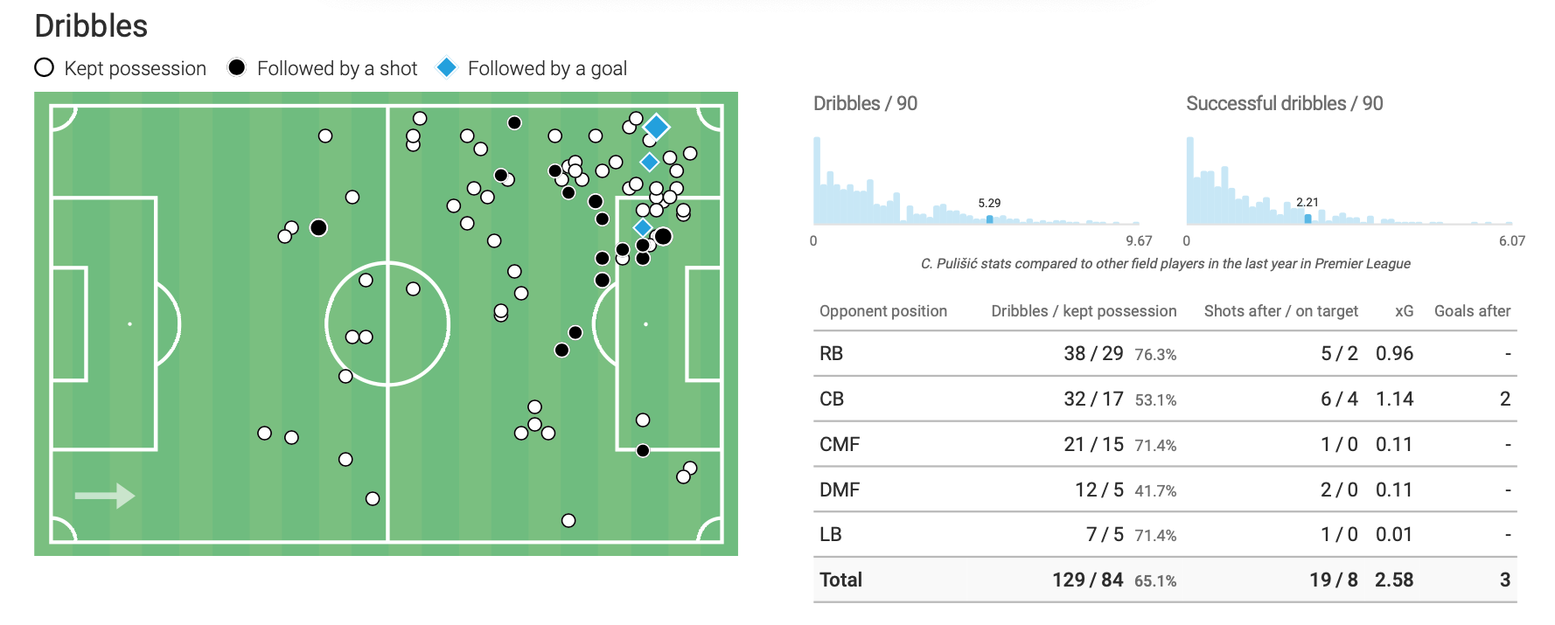This screenshot has width=1555, height=625.
Task: Select the largest blue diamond goal marker on pitch
Action: pyautogui.click(x=656, y=128)
